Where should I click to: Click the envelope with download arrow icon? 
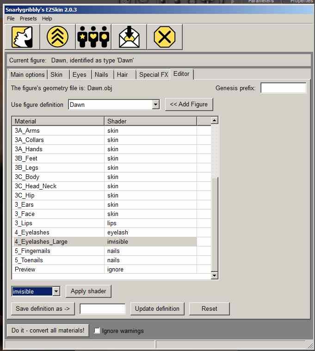(129, 37)
